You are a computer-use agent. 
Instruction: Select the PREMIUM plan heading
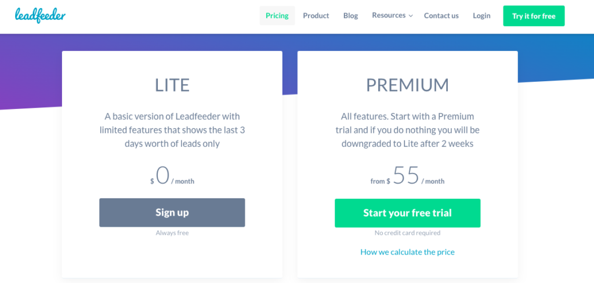(x=408, y=85)
